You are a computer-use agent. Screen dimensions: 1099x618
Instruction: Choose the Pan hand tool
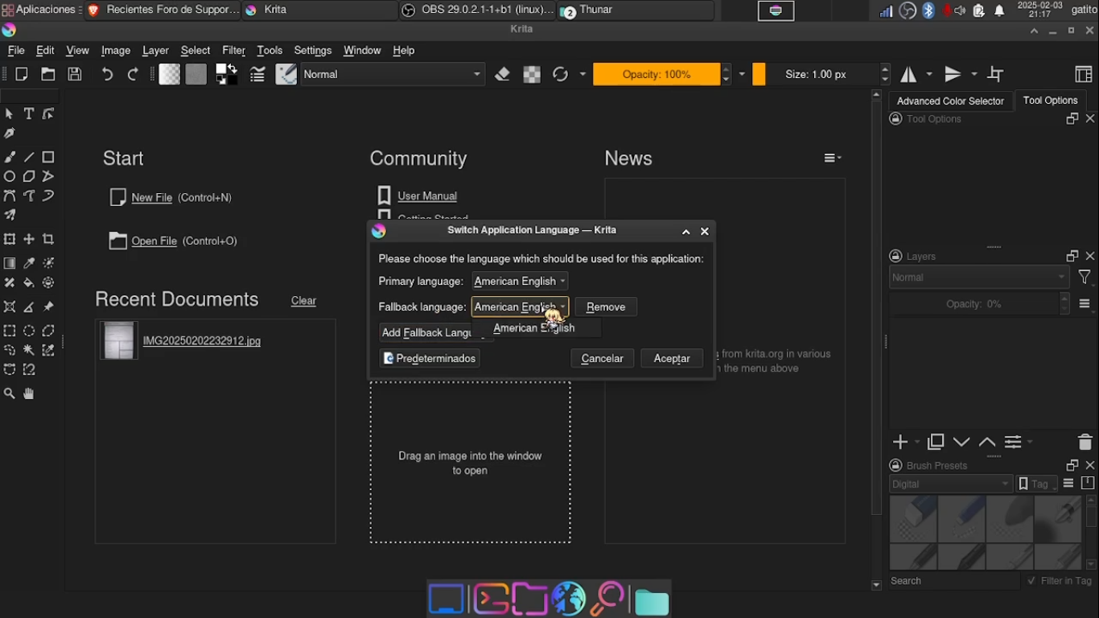[x=29, y=394]
